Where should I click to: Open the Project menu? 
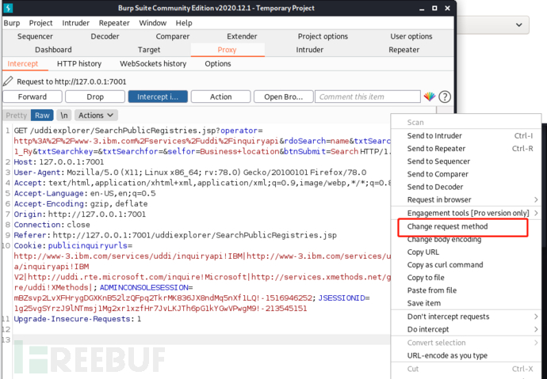click(x=40, y=23)
